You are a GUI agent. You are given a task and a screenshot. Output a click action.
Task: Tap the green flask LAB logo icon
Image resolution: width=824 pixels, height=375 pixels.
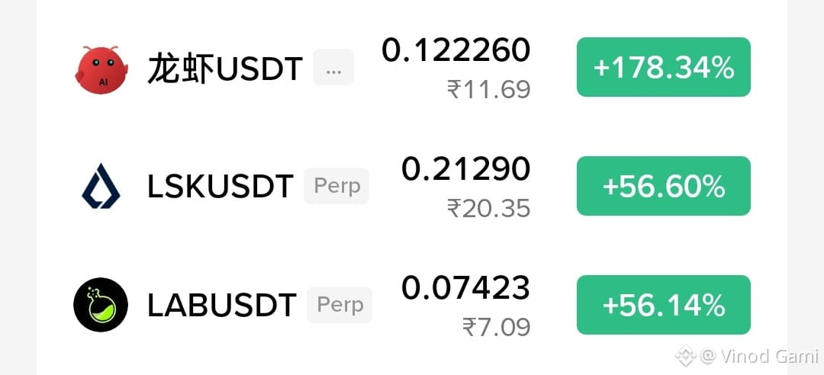pos(101,305)
